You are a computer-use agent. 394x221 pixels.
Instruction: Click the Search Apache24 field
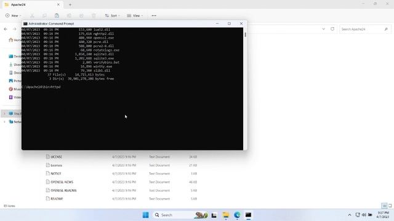pos(365,29)
